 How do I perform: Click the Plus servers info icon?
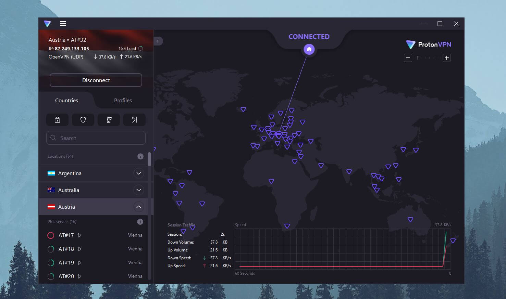tap(140, 222)
